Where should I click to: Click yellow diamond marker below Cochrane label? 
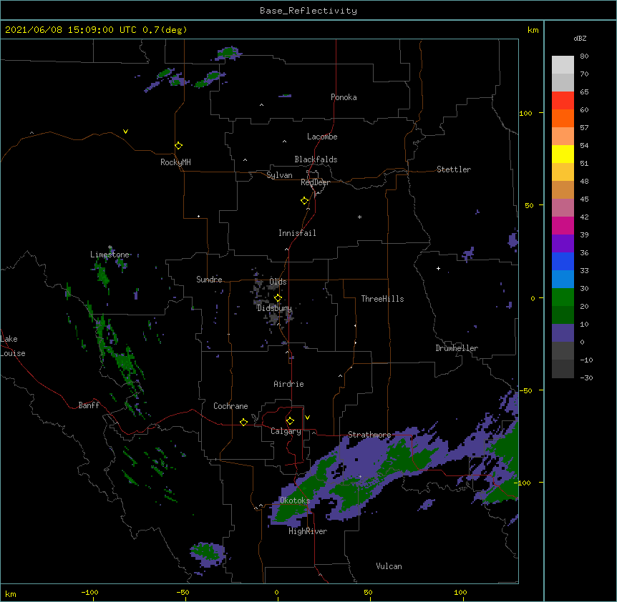pyautogui.click(x=243, y=422)
